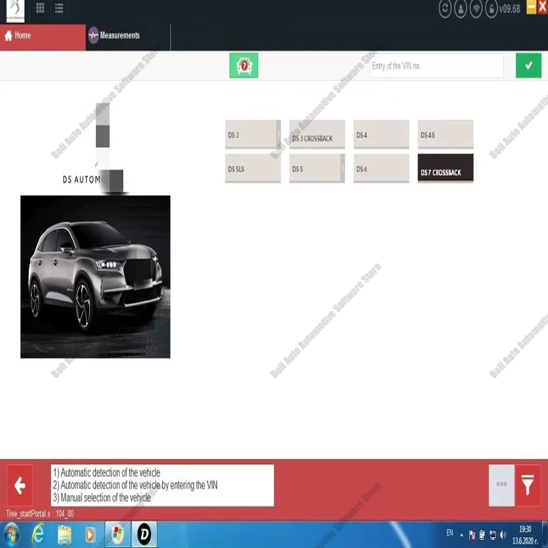Select the DS 4S model
Viewport: 548px width, 548px height.
pyautogui.click(x=446, y=135)
